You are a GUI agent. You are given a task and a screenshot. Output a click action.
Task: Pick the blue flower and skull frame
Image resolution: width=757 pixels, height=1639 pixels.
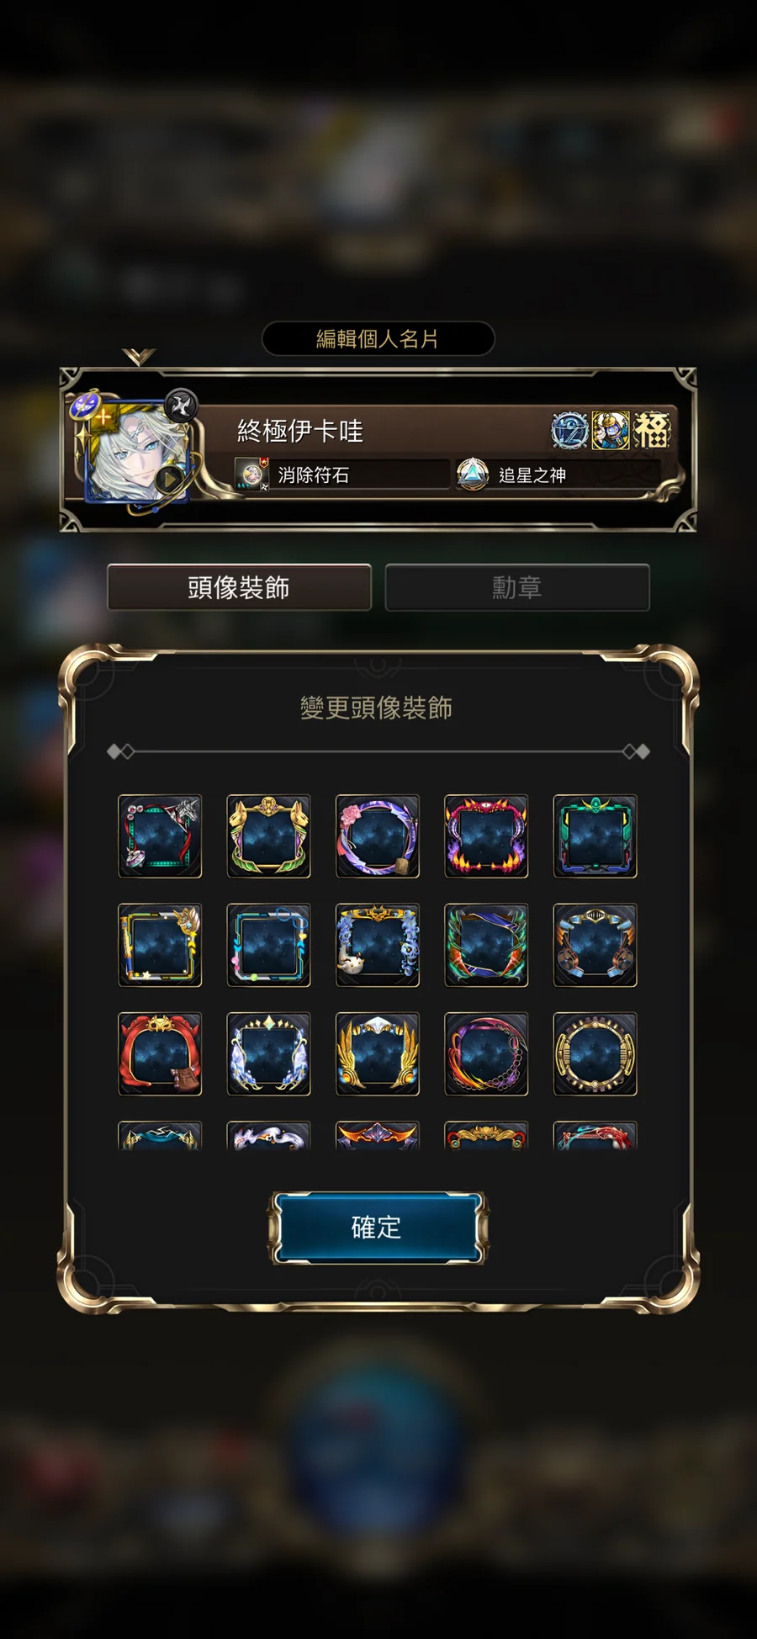(378, 945)
